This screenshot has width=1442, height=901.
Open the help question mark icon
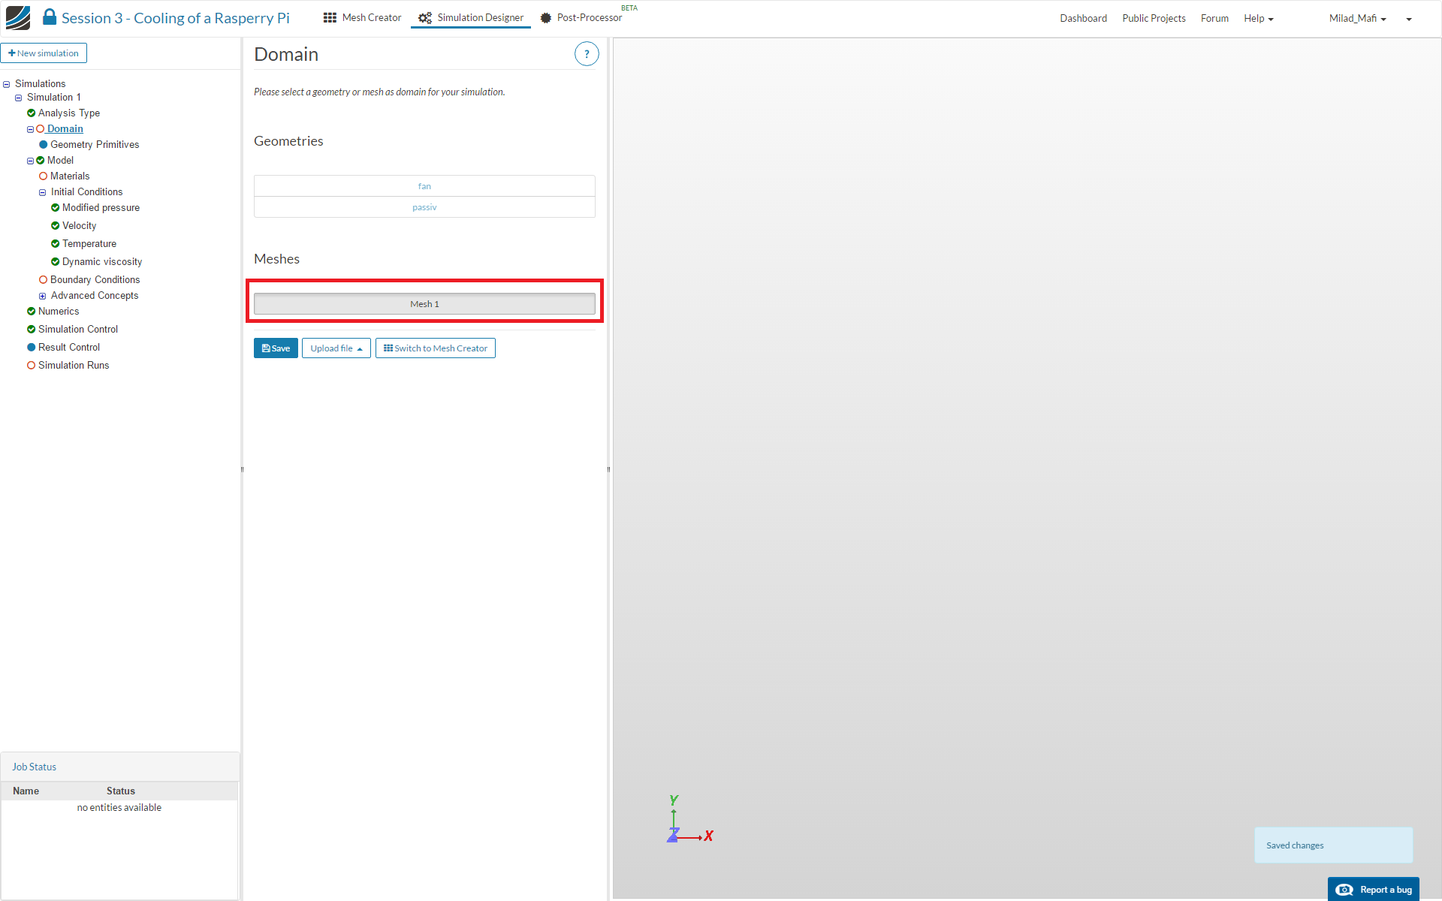point(587,54)
